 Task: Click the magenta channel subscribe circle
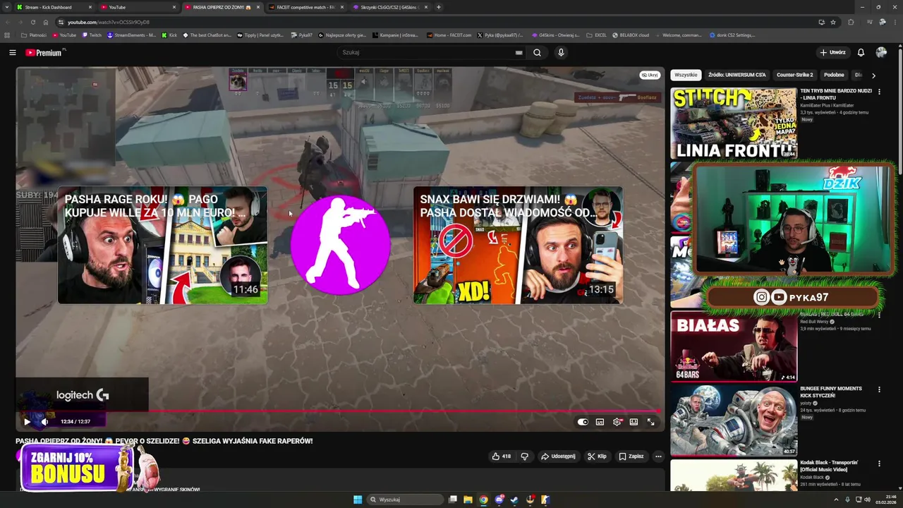340,245
